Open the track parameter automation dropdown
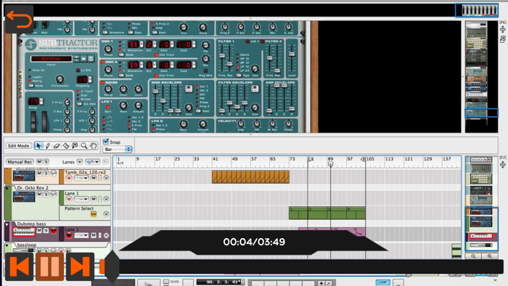 [92, 162]
